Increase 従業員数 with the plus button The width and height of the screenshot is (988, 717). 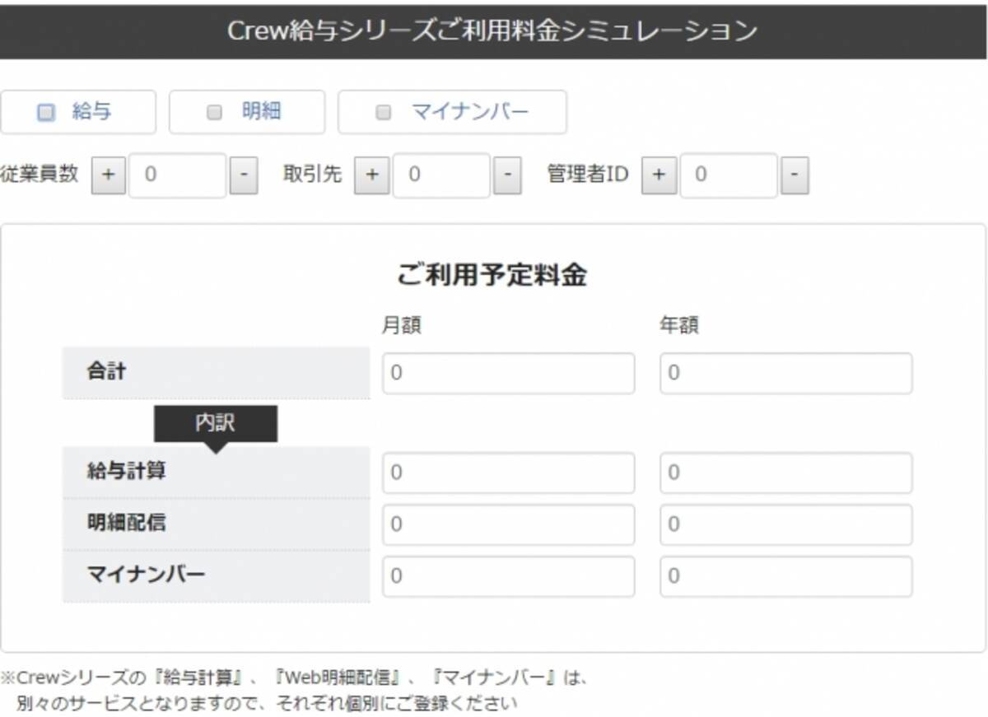pos(109,176)
